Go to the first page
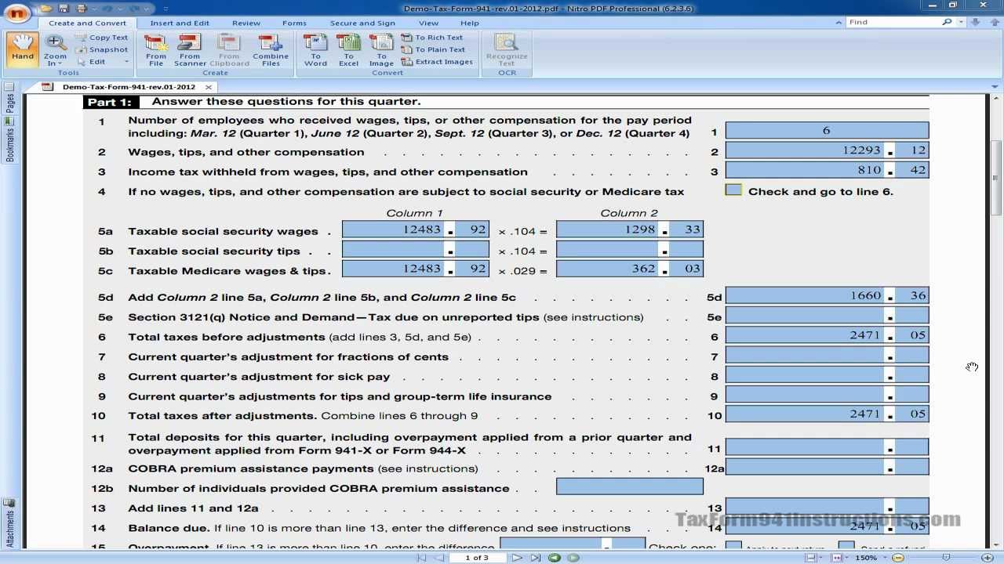This screenshot has height=564, width=1004. pyautogui.click(x=422, y=558)
